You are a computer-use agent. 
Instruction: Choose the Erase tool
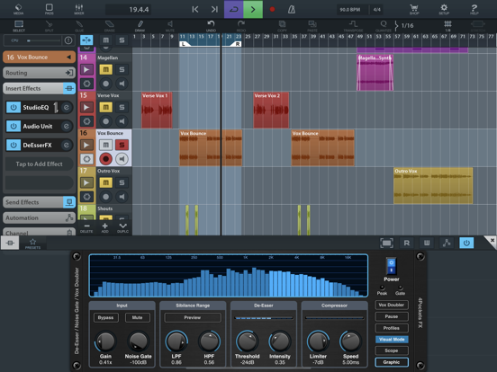point(109,26)
